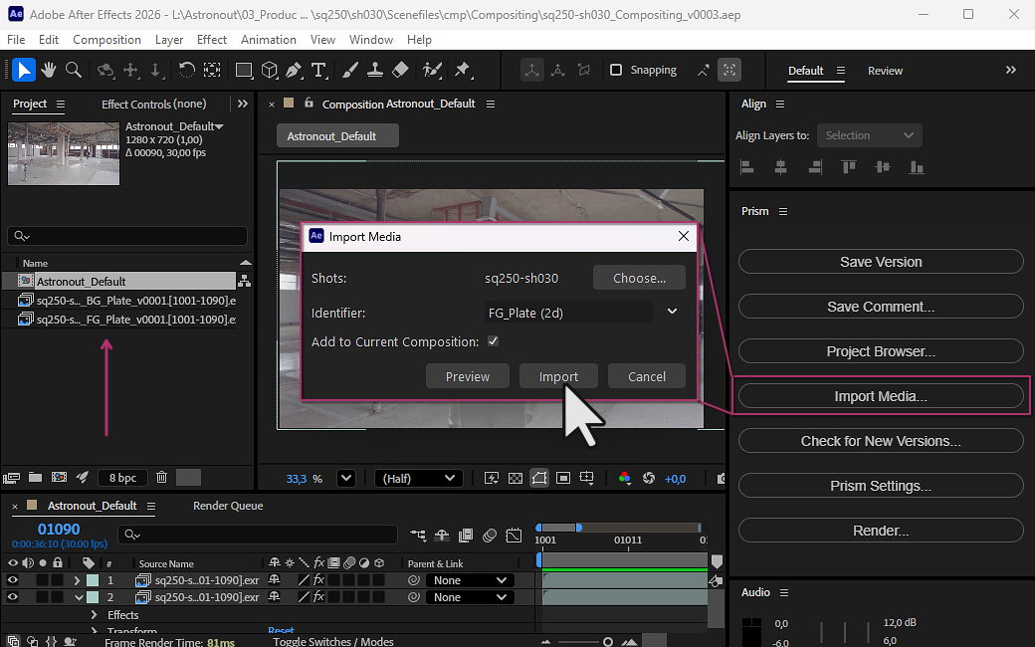Viewport: 1035px width, 647px height.
Task: Open the Identifier dropdown in Import Media dialog
Action: click(x=672, y=312)
